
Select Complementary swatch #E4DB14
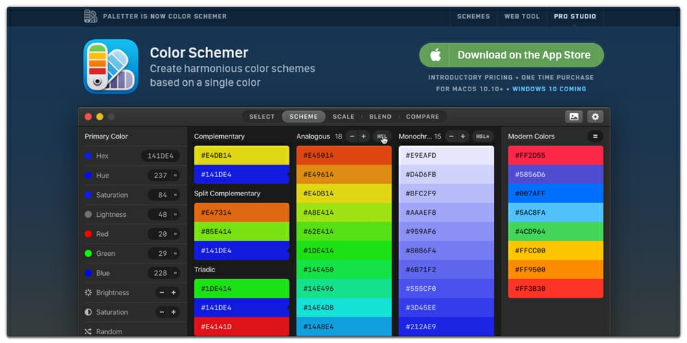click(x=241, y=155)
